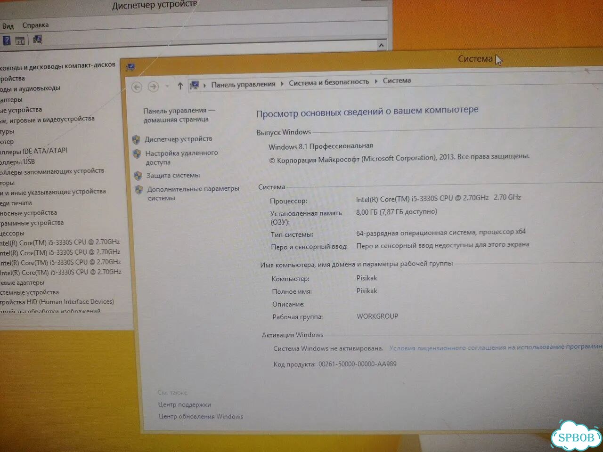This screenshot has height=452, width=603.
Task: Click the shield icon beside Дополнительные параметры системы
Action: click(x=139, y=190)
